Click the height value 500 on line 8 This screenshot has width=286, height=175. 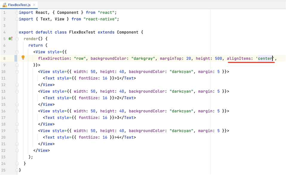[x=218, y=59]
